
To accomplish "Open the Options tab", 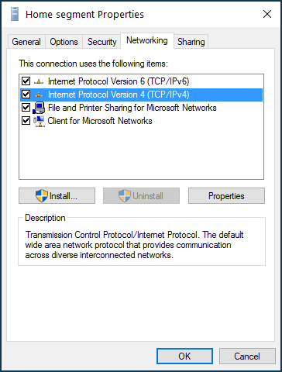I will click(x=64, y=42).
